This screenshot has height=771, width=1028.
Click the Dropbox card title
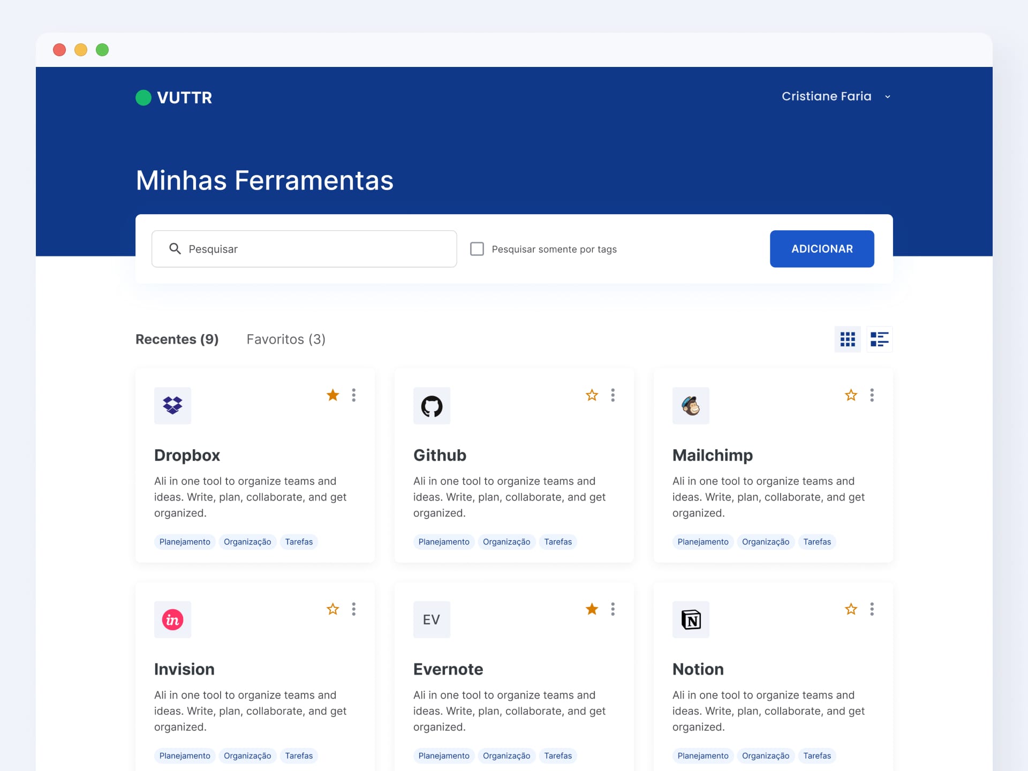click(187, 455)
